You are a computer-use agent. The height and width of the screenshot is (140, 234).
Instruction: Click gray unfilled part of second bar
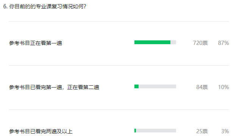157,86
